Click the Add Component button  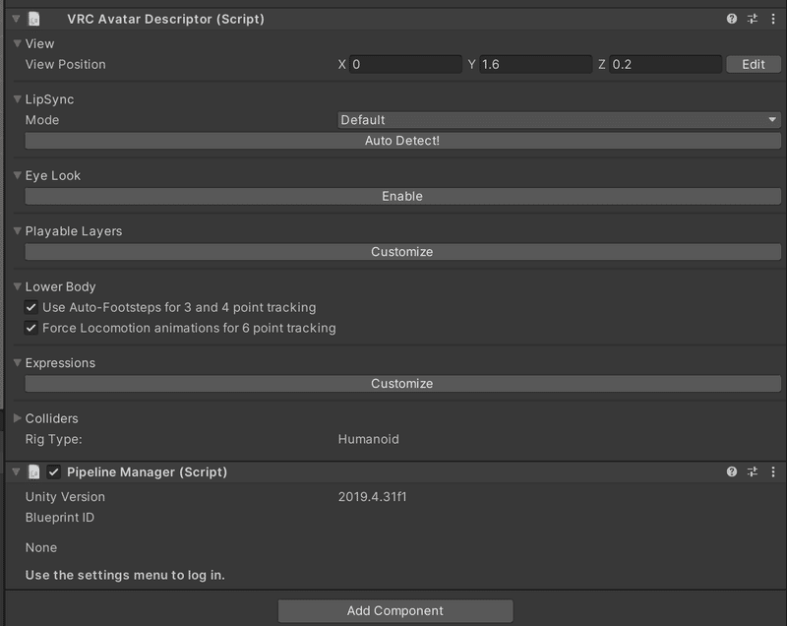395,611
